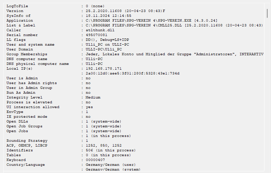Viewport: 271px width, 173px height.
Task: Click the UI interaction allowed yes value
Action: pos(89,107)
